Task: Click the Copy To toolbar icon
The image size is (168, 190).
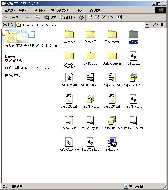Action: (97, 17)
